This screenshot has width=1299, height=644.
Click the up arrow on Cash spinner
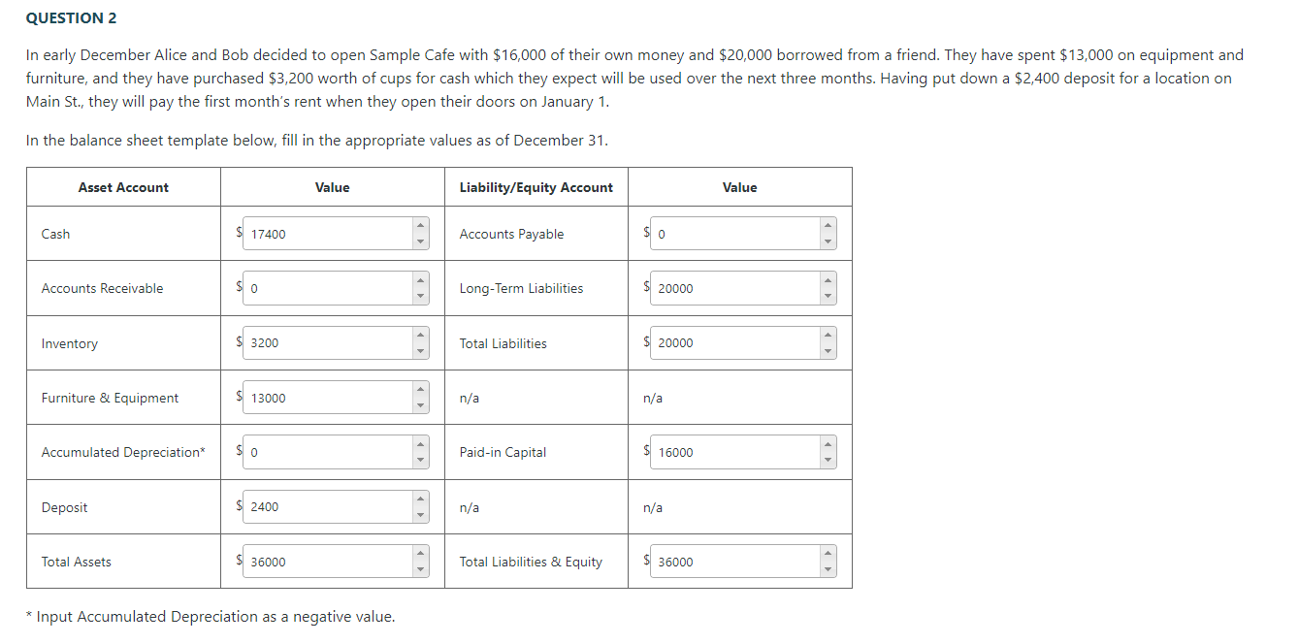[x=418, y=227]
